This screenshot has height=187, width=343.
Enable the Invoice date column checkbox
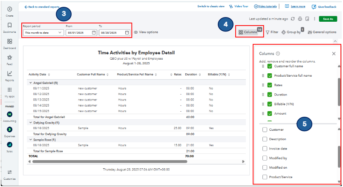pos(265,149)
